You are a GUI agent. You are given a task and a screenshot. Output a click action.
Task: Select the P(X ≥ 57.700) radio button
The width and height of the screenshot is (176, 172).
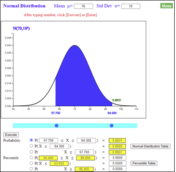(31, 152)
